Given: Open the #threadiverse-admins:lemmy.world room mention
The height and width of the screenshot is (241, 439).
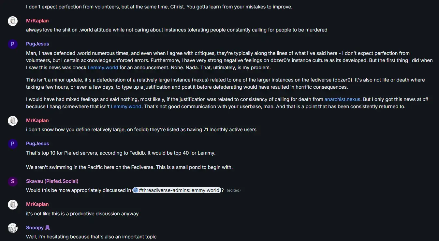Looking at the screenshot, I should [x=177, y=190].
